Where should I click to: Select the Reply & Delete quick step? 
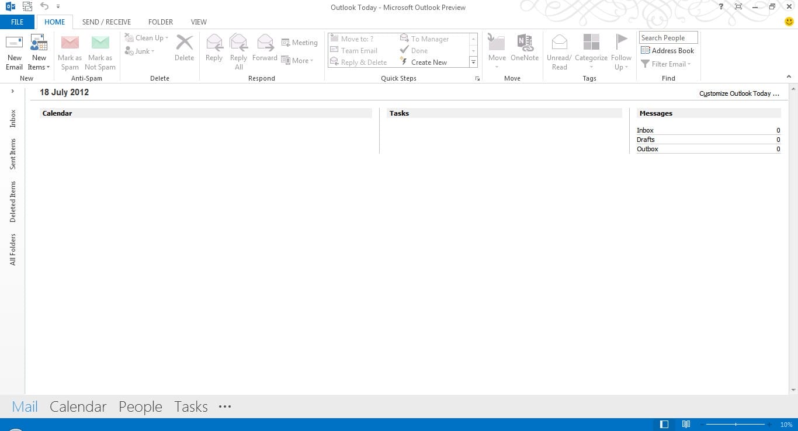[x=359, y=62]
